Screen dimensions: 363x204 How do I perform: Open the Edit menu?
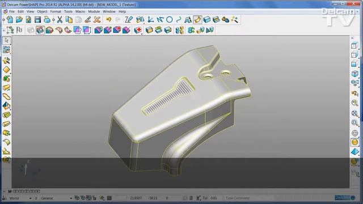click(x=20, y=11)
